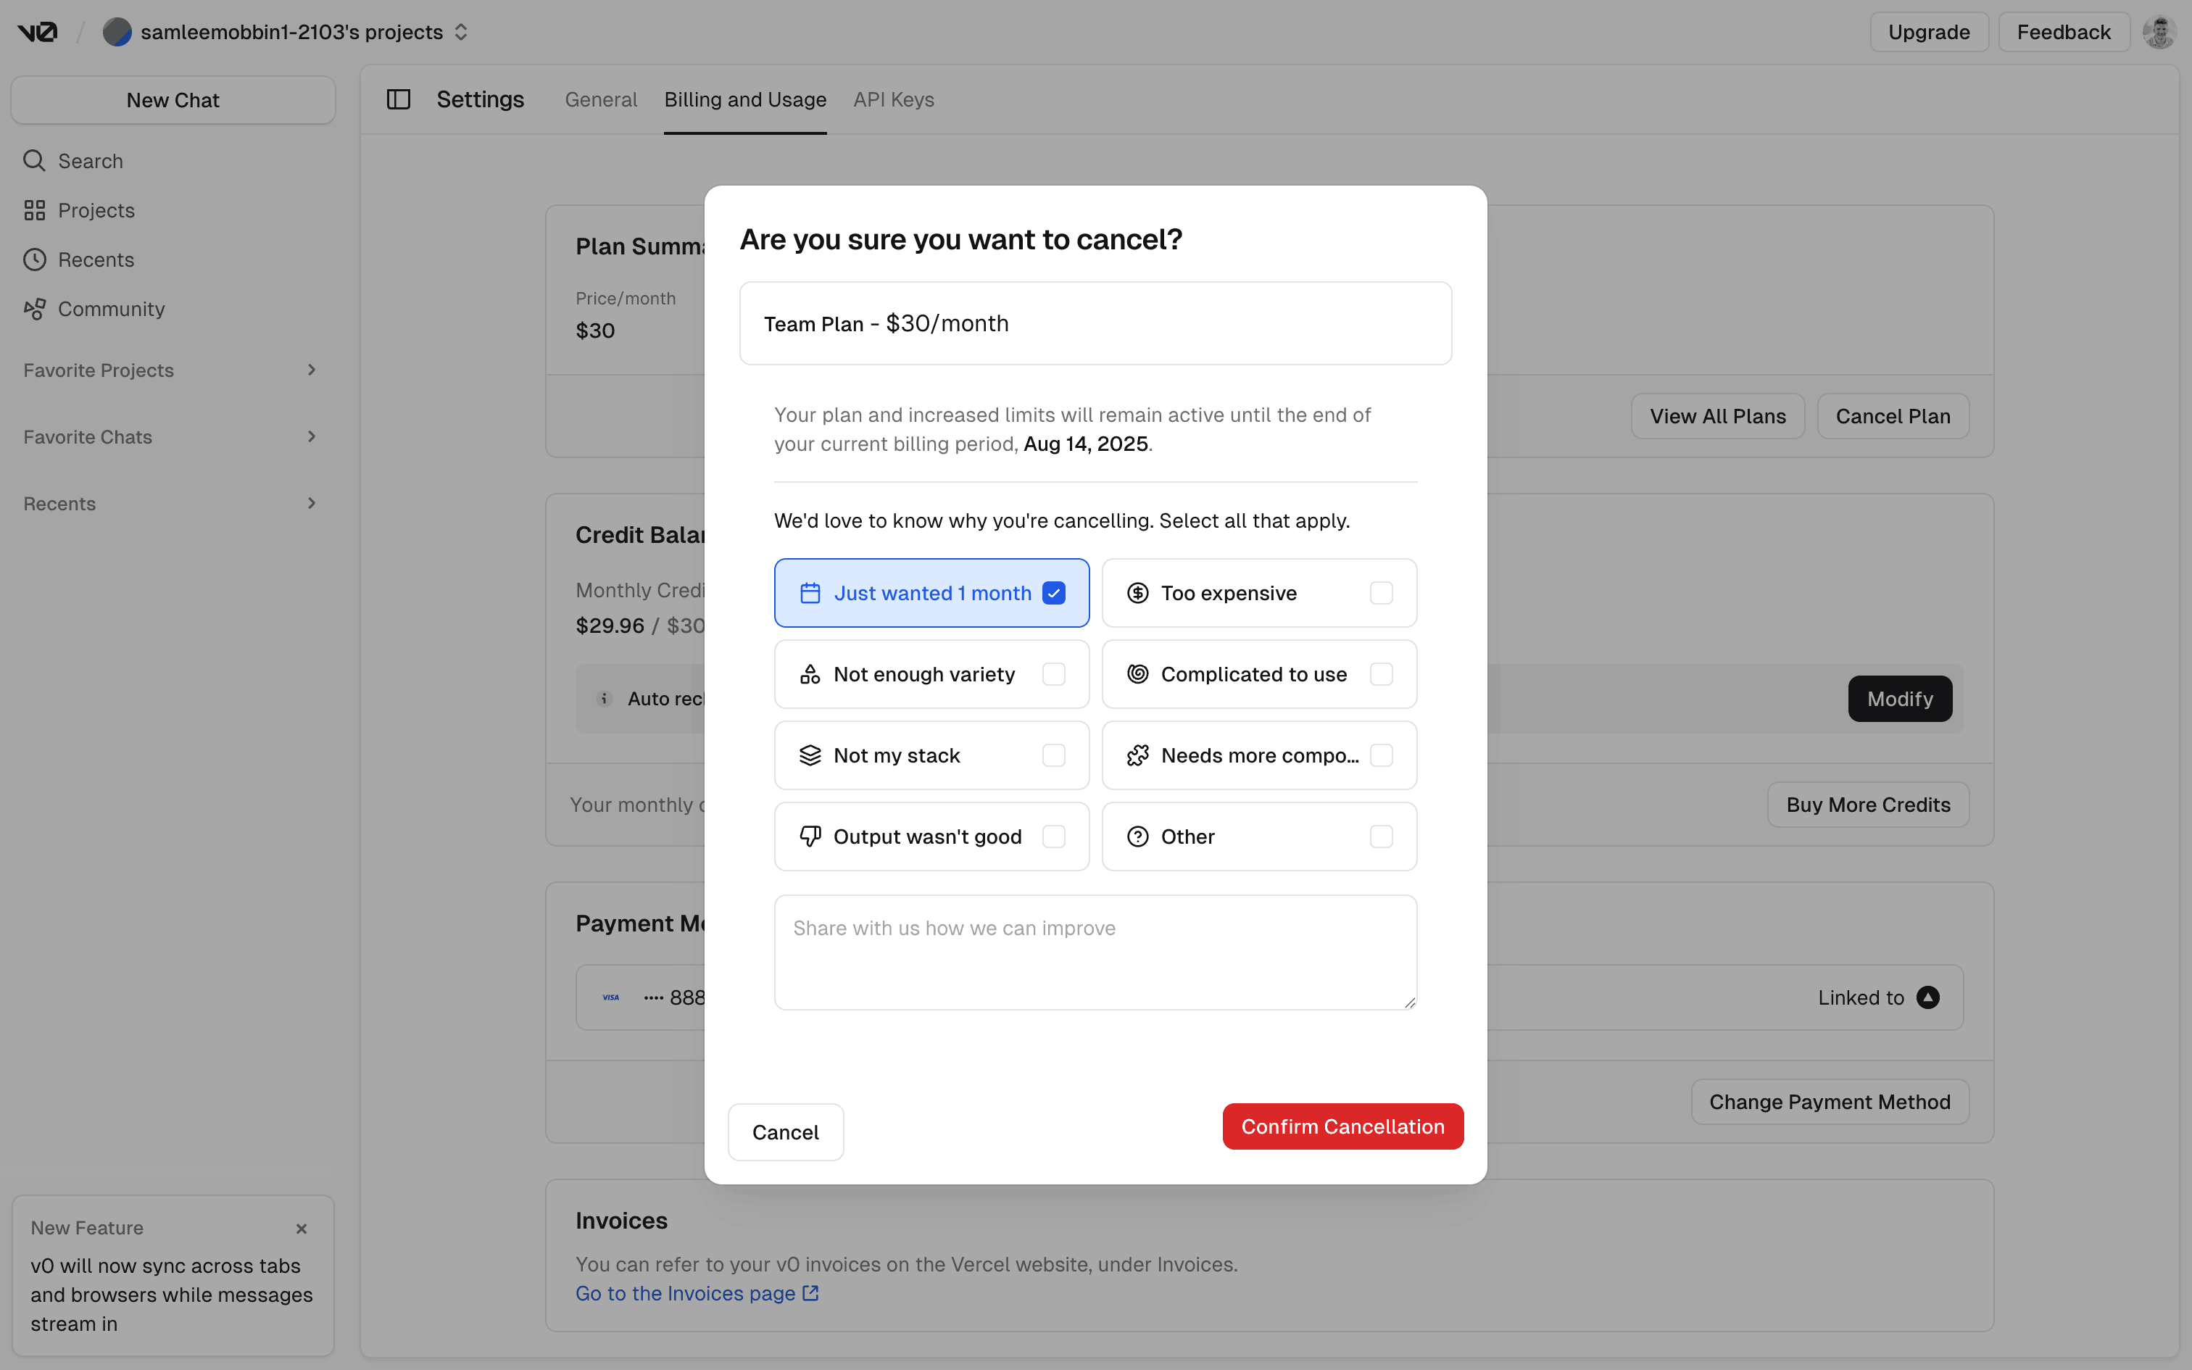The image size is (2192, 1370).
Task: Check the Output wasn't good option
Action: [1053, 836]
